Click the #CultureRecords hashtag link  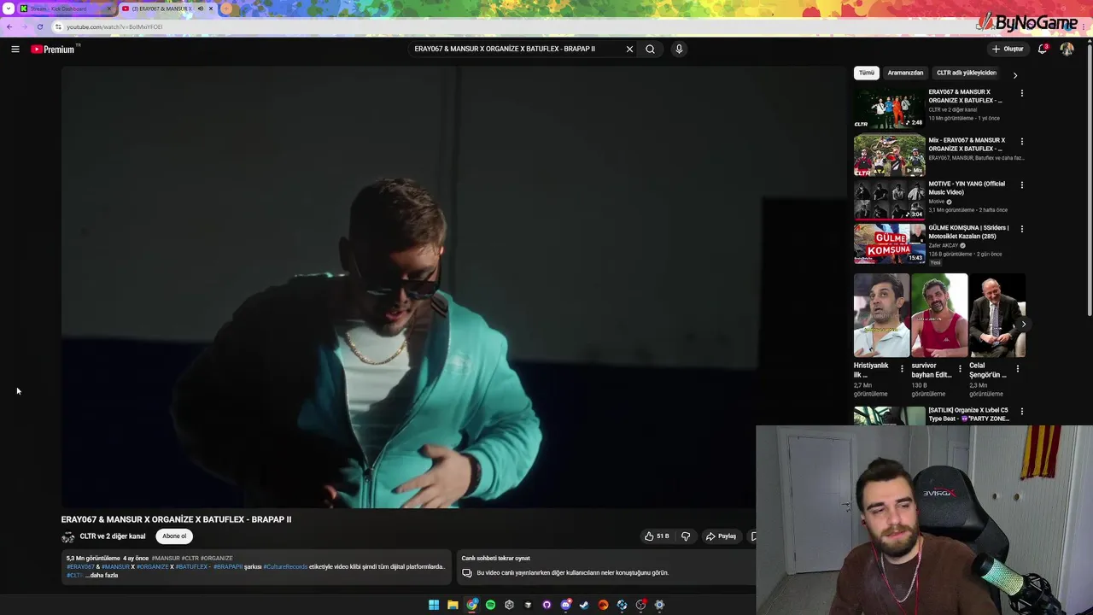(x=285, y=567)
